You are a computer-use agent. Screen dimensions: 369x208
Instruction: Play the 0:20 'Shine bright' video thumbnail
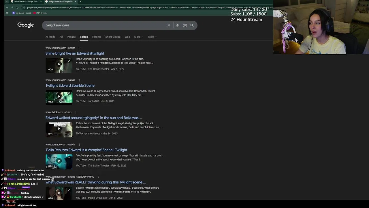coord(59,65)
